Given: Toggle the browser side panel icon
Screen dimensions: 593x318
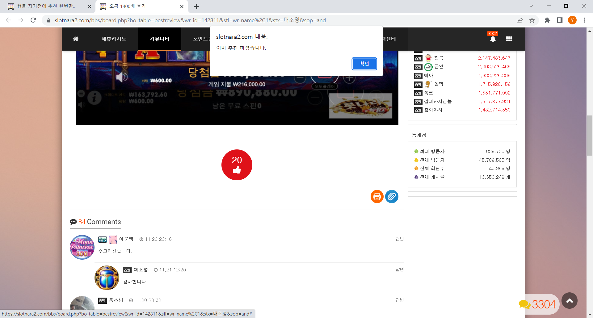Looking at the screenshot, I should coord(560,20).
